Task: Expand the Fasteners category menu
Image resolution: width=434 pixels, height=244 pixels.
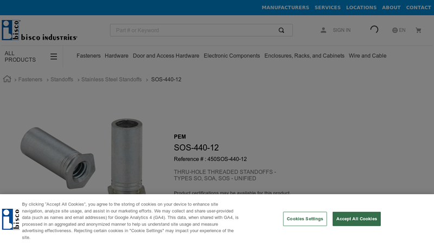Action: 88,56
